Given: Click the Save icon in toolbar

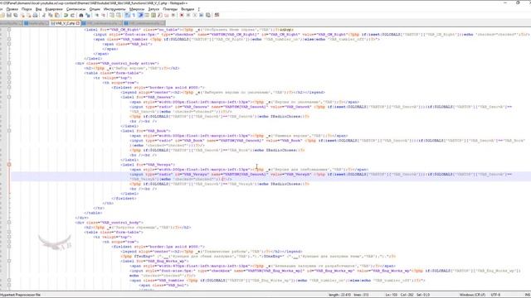Looking at the screenshot, I should tap(9, 15).
